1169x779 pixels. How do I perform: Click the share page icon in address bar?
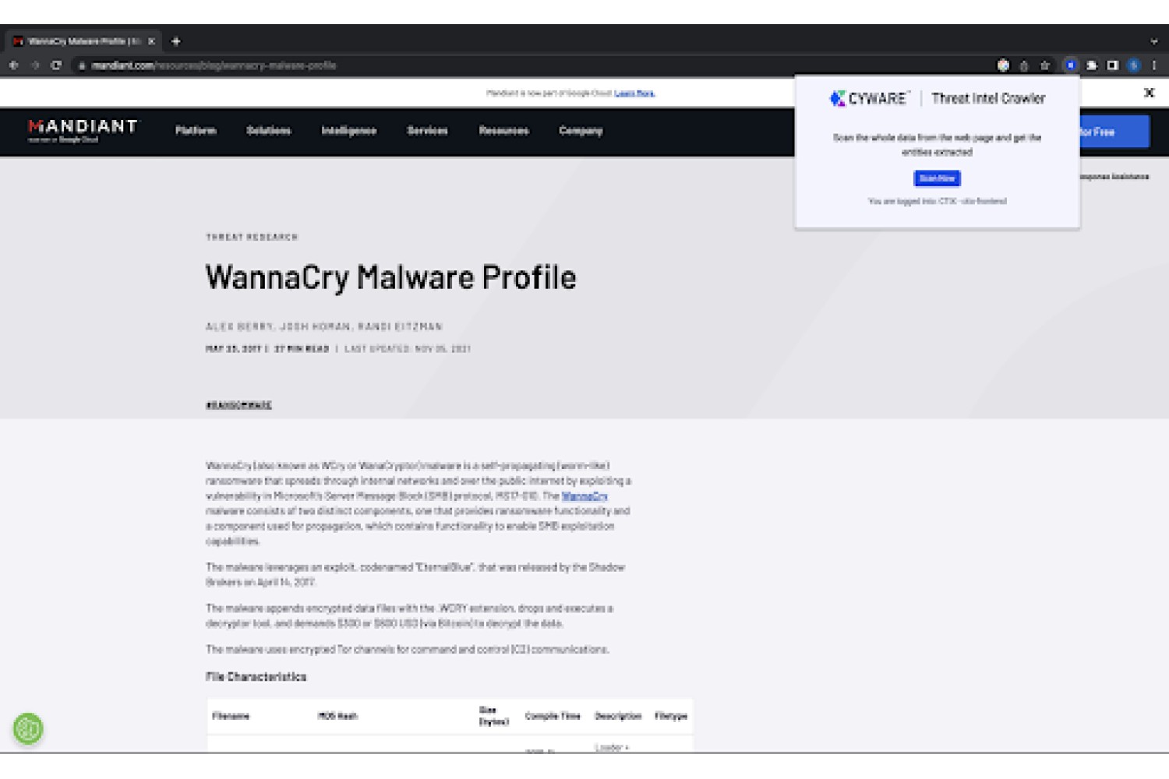click(1024, 65)
